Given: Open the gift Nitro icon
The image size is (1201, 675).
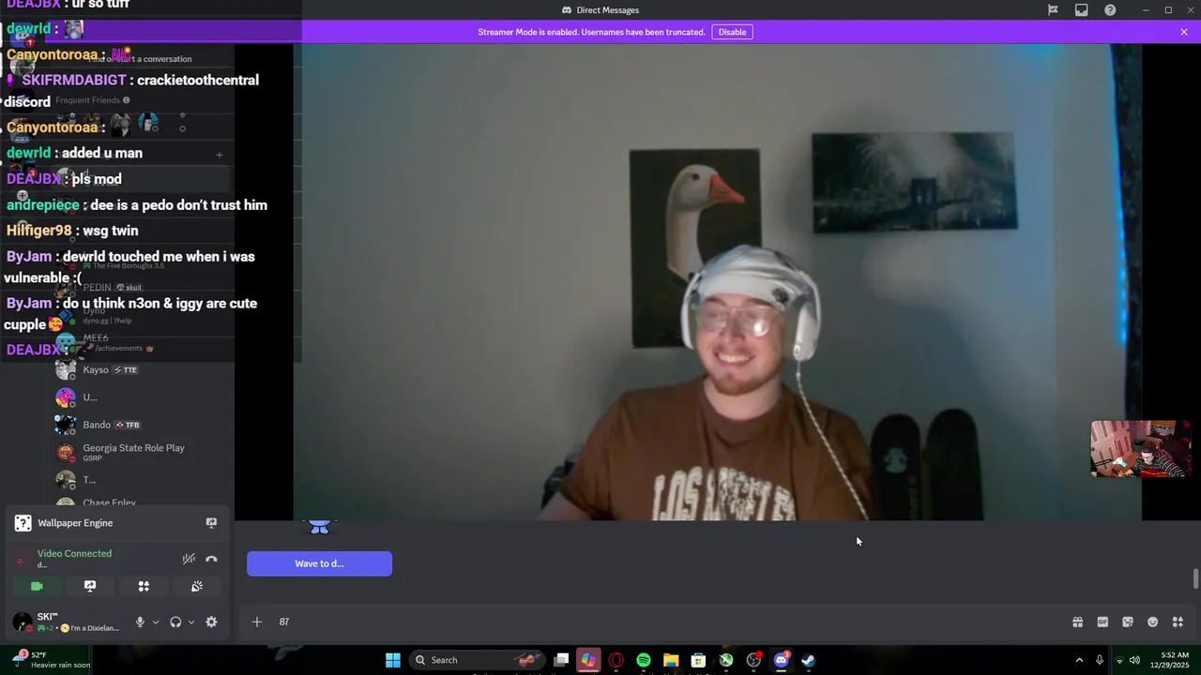Looking at the screenshot, I should (x=1078, y=622).
